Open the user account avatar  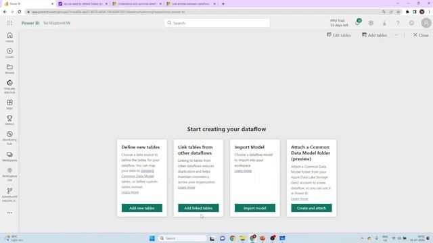426,23
